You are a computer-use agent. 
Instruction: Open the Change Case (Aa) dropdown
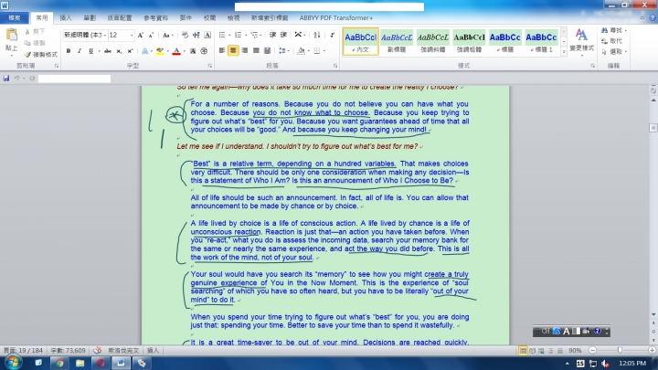point(167,36)
